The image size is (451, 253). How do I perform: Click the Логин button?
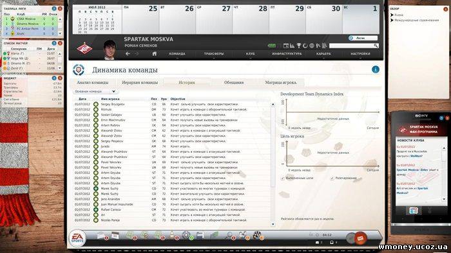363,38
